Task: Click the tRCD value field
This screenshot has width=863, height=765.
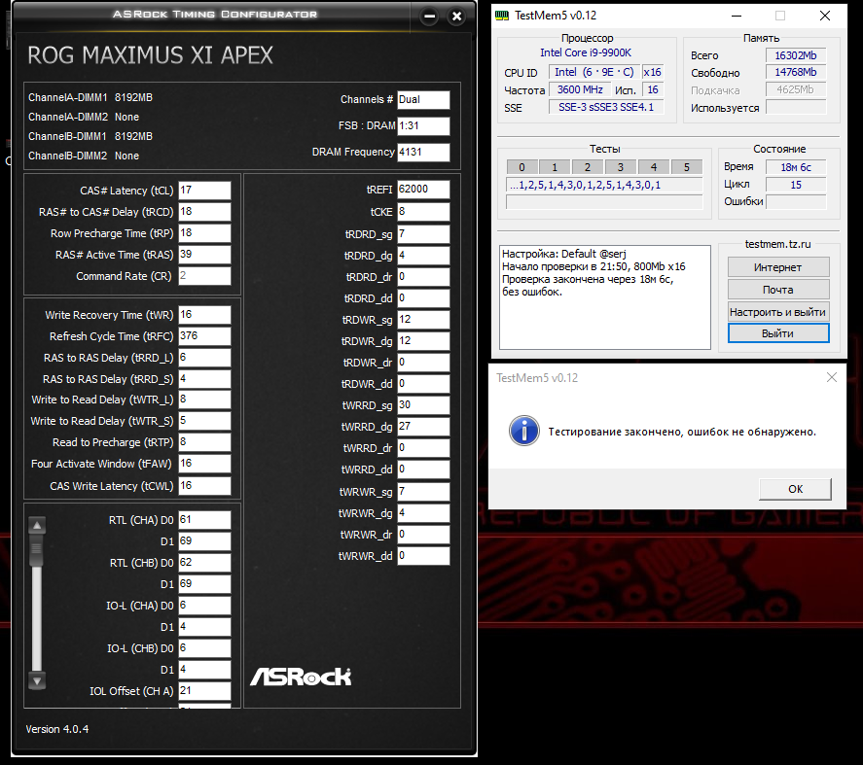Action: (204, 212)
